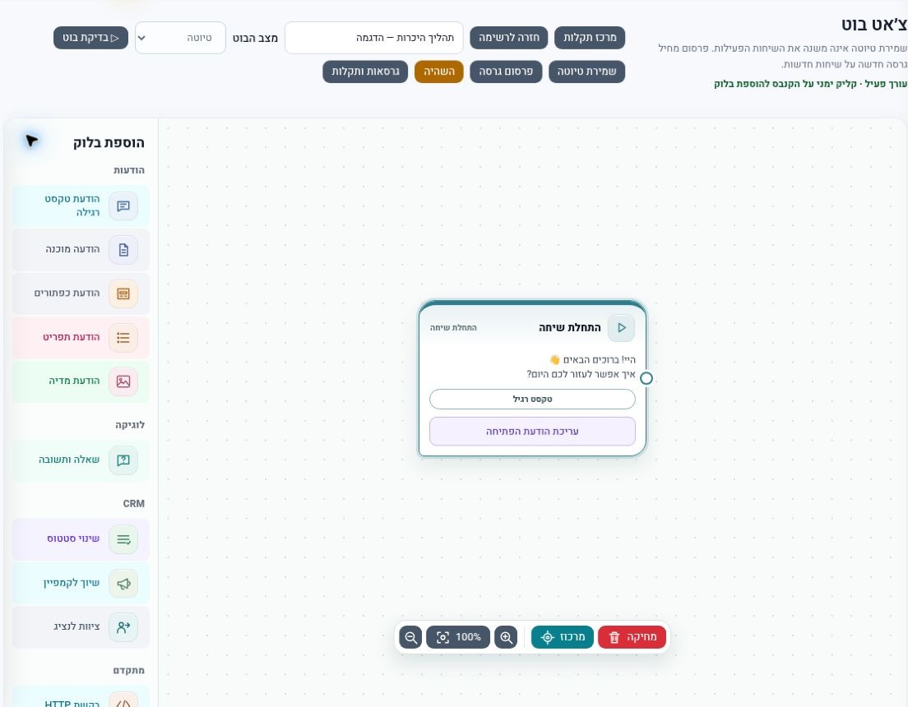This screenshot has width=908, height=707.
Task: Zoom in the canvas with plus magnifier
Action: pyautogui.click(x=506, y=637)
